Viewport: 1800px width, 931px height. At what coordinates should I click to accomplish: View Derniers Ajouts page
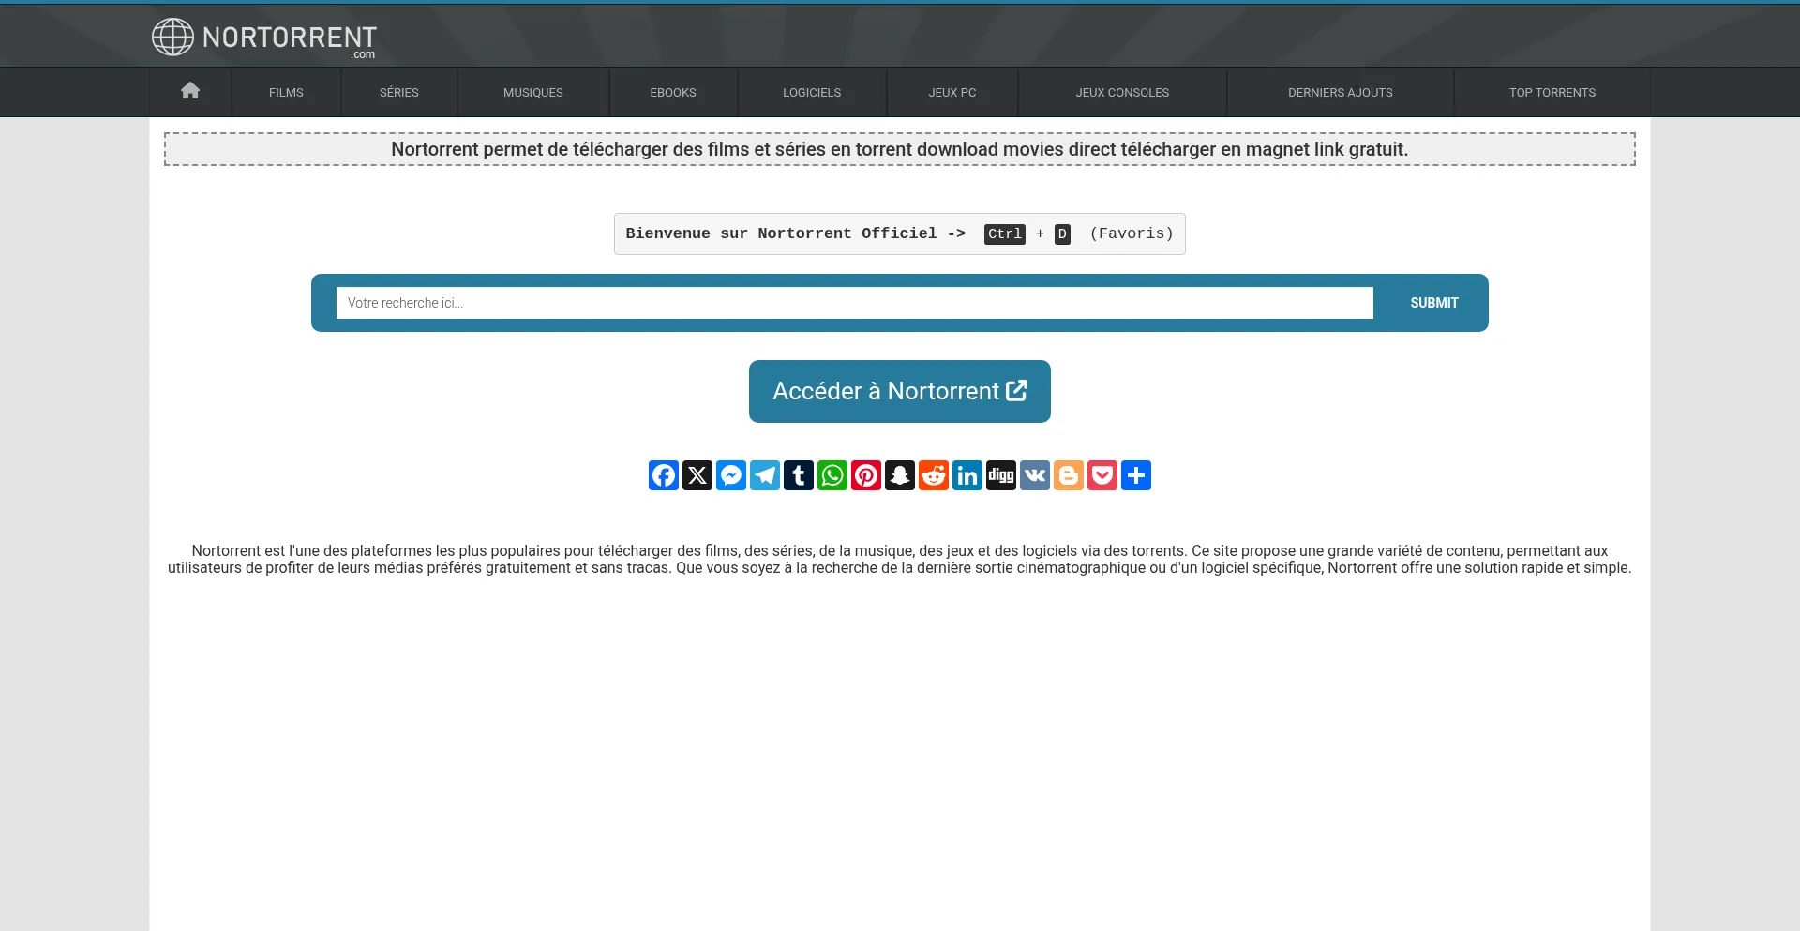coord(1341,92)
